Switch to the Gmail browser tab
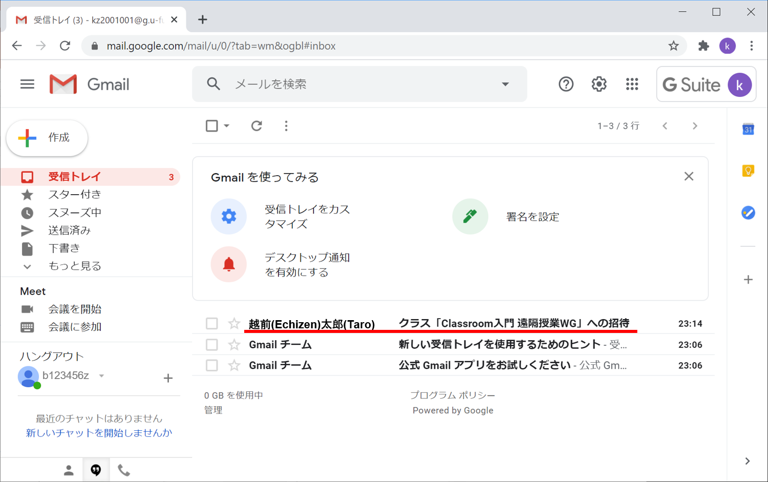 click(x=97, y=20)
